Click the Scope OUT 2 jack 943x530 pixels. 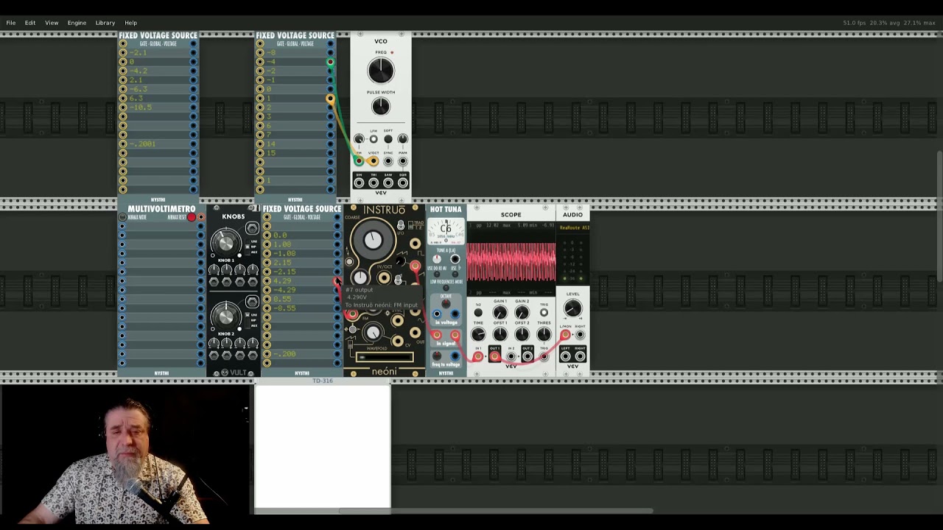tap(527, 356)
